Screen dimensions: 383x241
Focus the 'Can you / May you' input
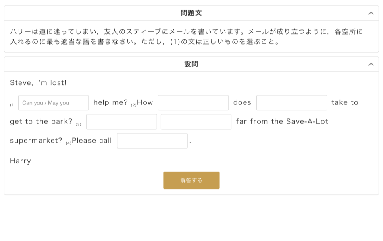tap(54, 103)
